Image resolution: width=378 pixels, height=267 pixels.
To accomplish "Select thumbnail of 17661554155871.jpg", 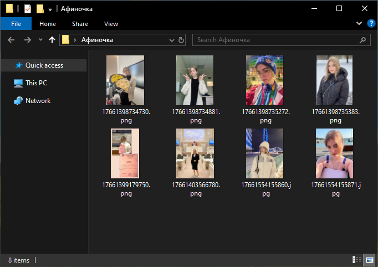I will point(334,153).
